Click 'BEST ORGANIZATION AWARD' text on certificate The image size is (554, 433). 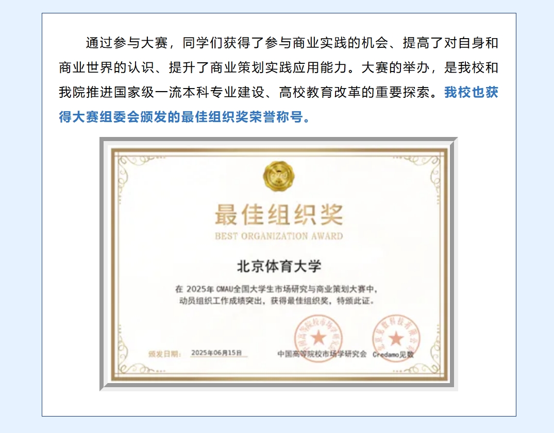pyautogui.click(x=279, y=236)
